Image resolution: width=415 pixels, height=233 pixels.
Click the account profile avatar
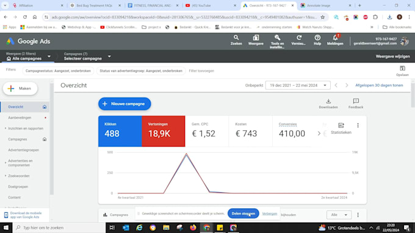pyautogui.click(x=405, y=41)
